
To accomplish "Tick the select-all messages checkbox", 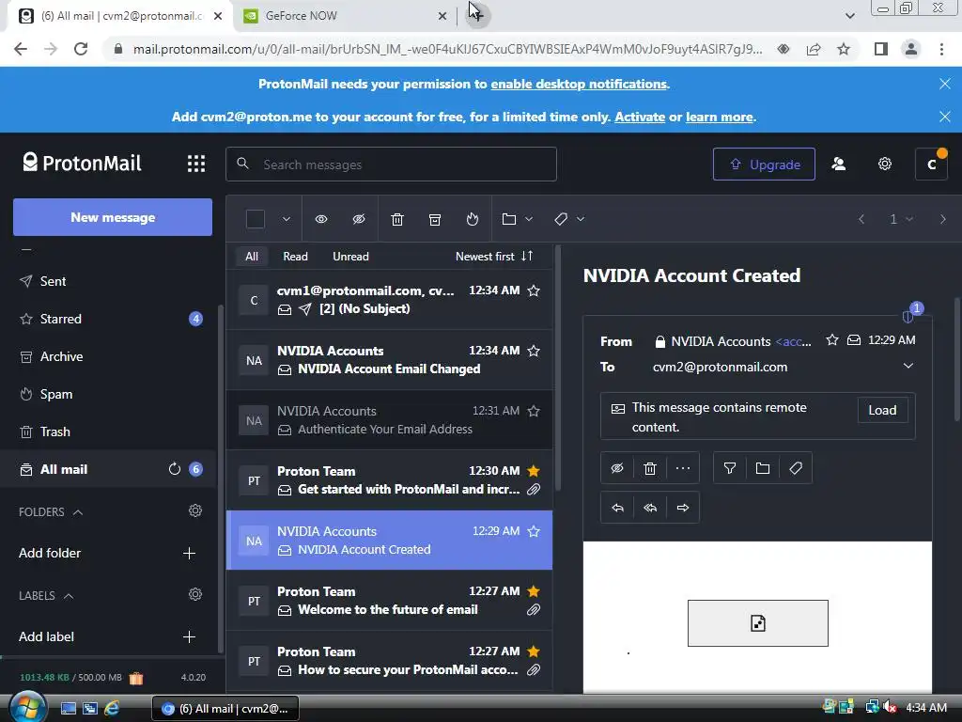I will tap(256, 219).
